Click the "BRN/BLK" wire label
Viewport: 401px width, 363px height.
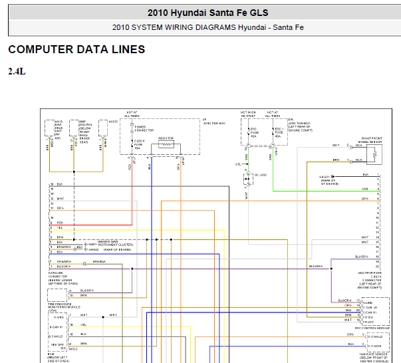(x=99, y=261)
